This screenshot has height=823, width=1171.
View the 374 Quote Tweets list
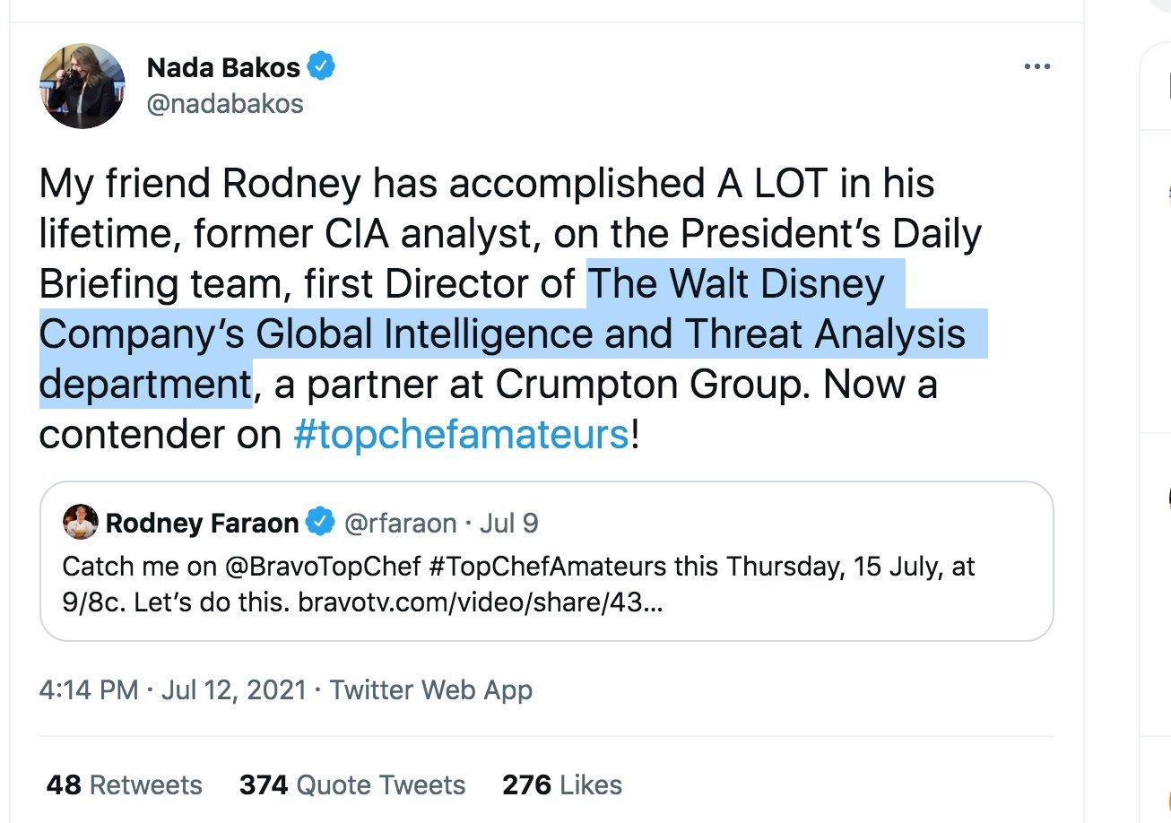tap(351, 785)
